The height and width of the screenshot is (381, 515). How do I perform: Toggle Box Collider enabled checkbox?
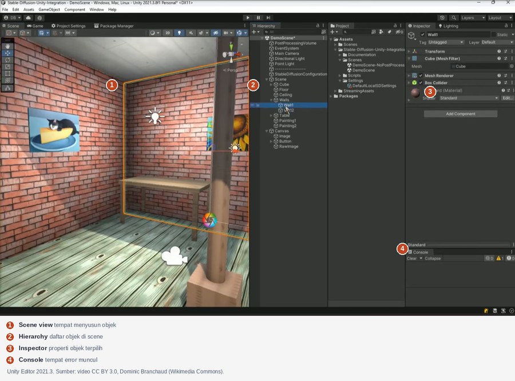(x=421, y=83)
